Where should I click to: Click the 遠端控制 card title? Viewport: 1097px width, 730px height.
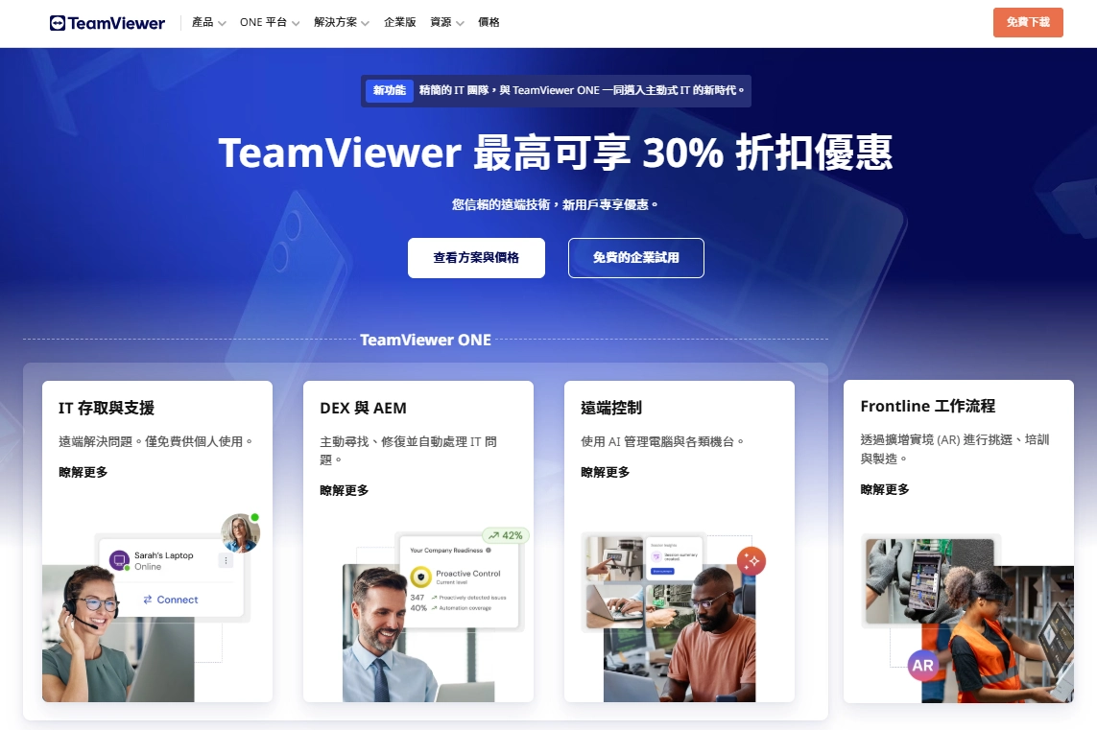(611, 408)
